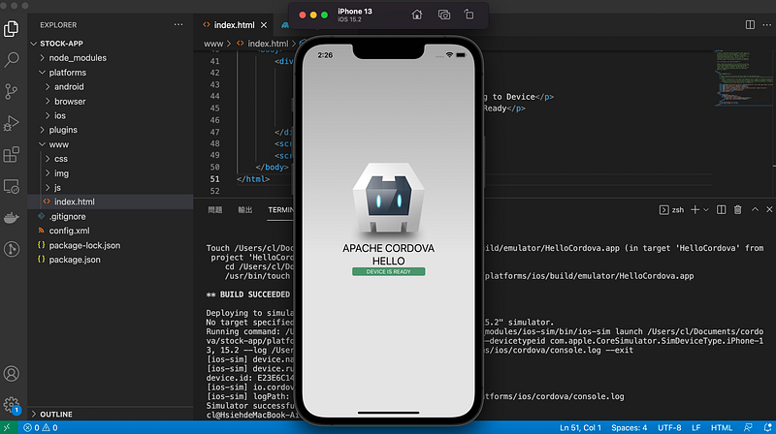Open the Search view in activity bar

coord(12,60)
